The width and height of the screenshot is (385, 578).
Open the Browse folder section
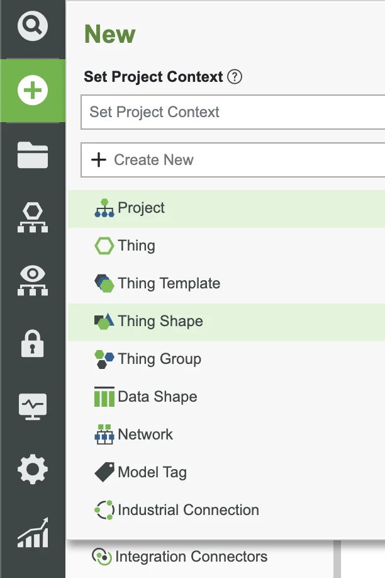[x=32, y=153]
